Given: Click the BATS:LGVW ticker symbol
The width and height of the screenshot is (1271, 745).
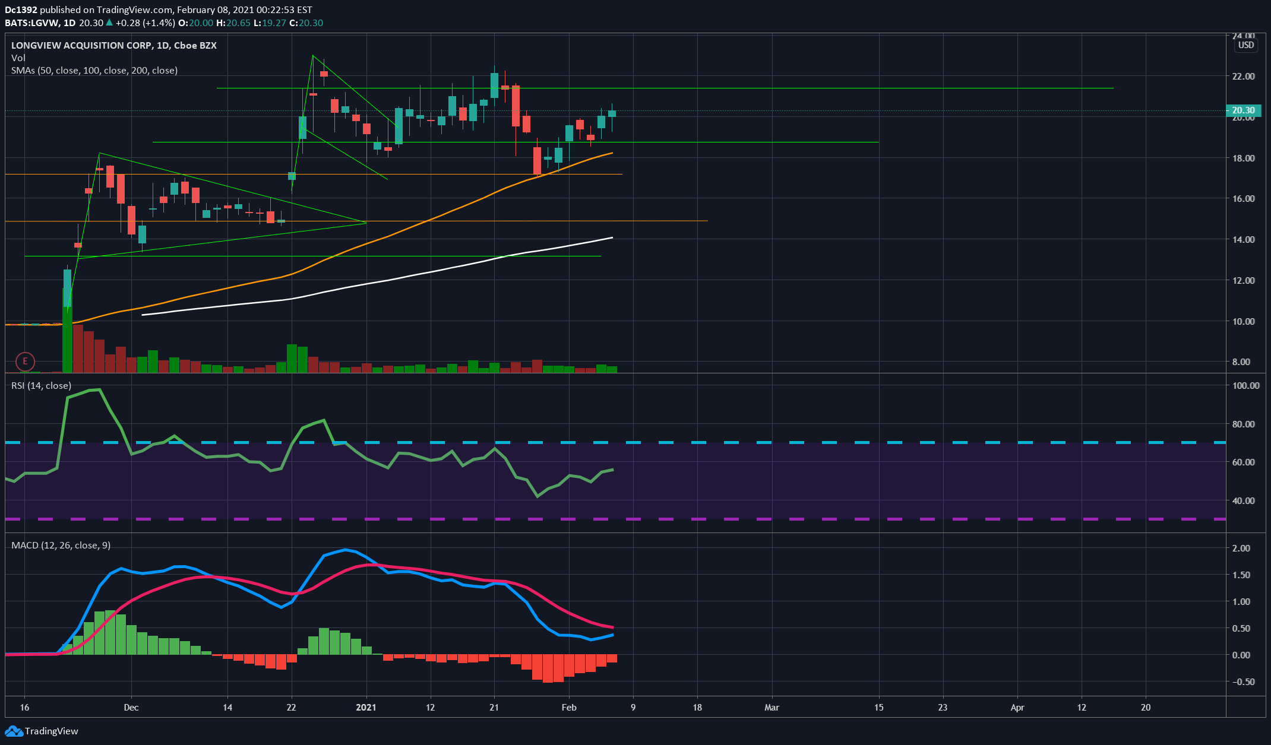Looking at the screenshot, I should coord(32,23).
